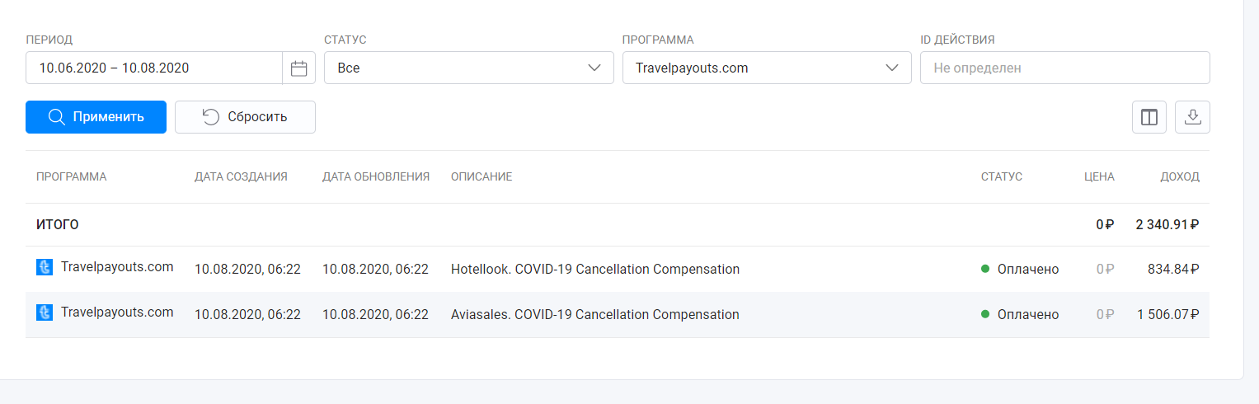Click the ID действия input field
This screenshot has width=1259, height=404.
coord(1064,68)
